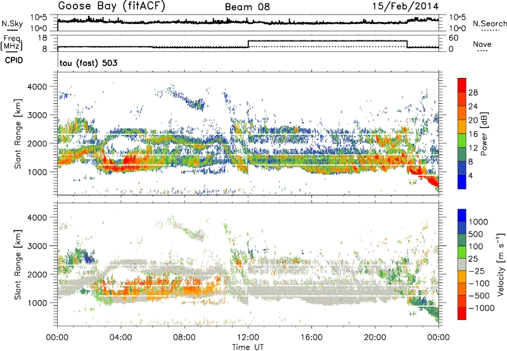Click the CPID label
Viewport: 507px width, 351px height.
[x=14, y=60]
